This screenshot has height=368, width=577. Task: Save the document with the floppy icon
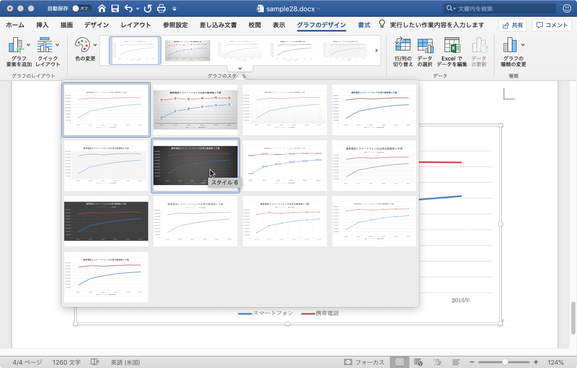click(x=115, y=8)
